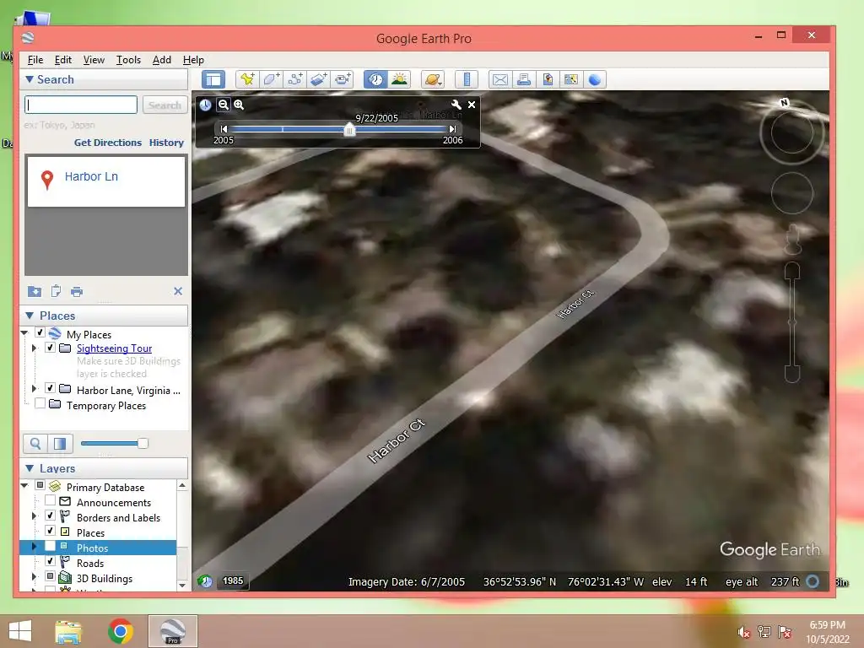Jump to earliest imagery date
The image size is (864, 648).
pos(224,129)
